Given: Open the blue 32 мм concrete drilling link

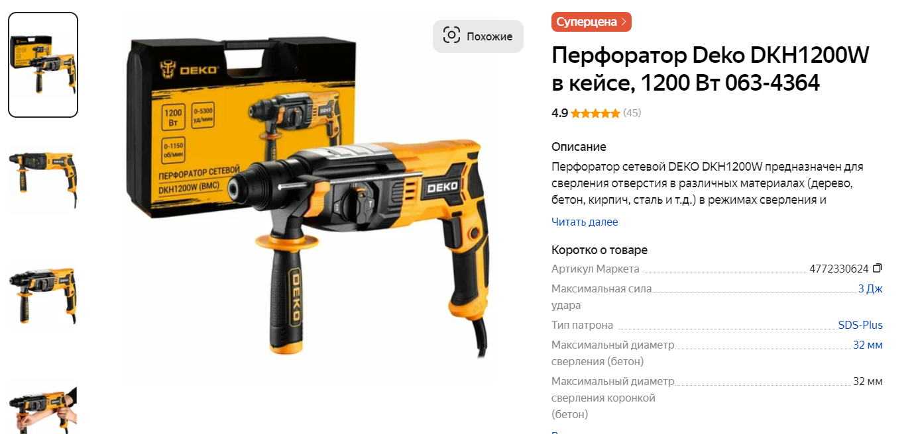Looking at the screenshot, I should (868, 345).
